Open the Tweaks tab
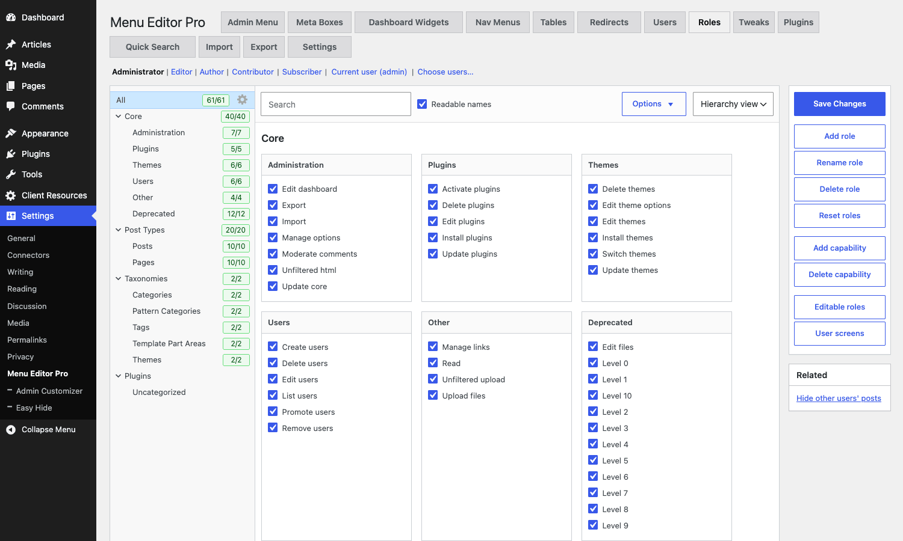This screenshot has height=541, width=903. tap(754, 22)
